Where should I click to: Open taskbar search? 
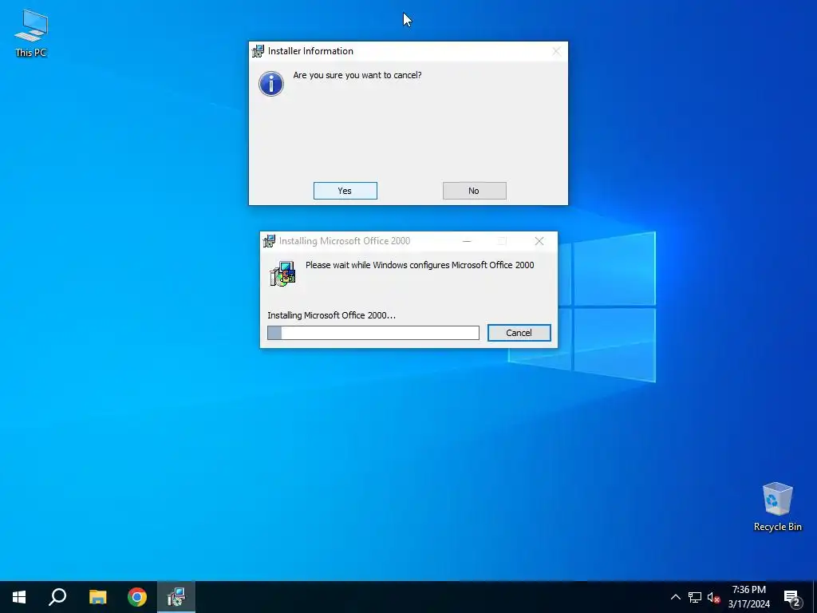coord(57,597)
